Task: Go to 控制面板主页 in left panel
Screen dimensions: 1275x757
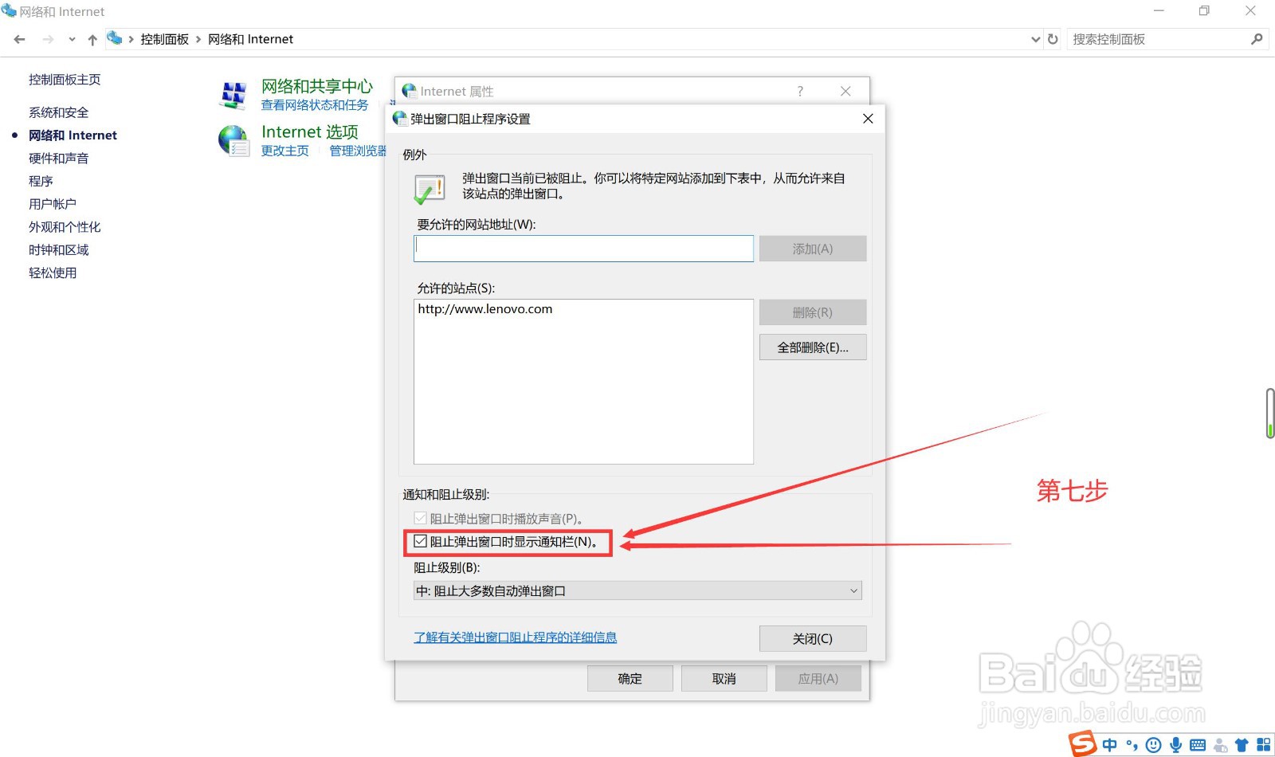Action: pos(64,79)
